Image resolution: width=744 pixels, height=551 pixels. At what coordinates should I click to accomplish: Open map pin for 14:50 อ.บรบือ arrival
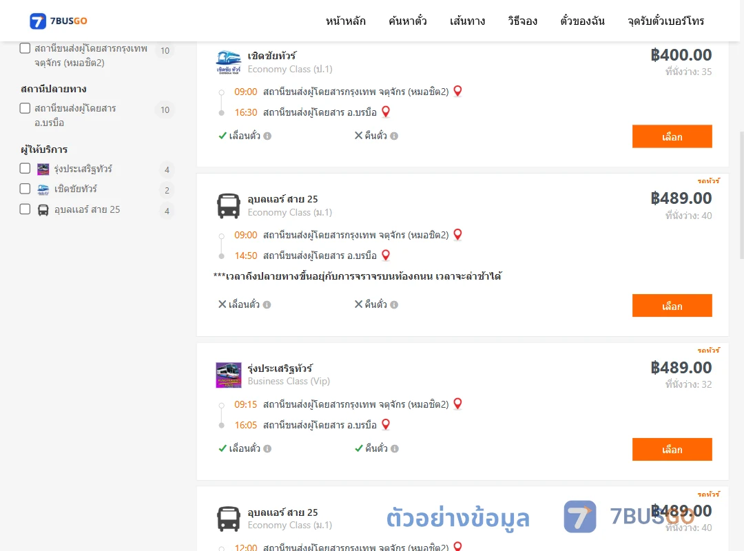[386, 255]
